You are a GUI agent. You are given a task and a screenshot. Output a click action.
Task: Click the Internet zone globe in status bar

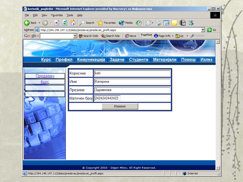point(185,173)
